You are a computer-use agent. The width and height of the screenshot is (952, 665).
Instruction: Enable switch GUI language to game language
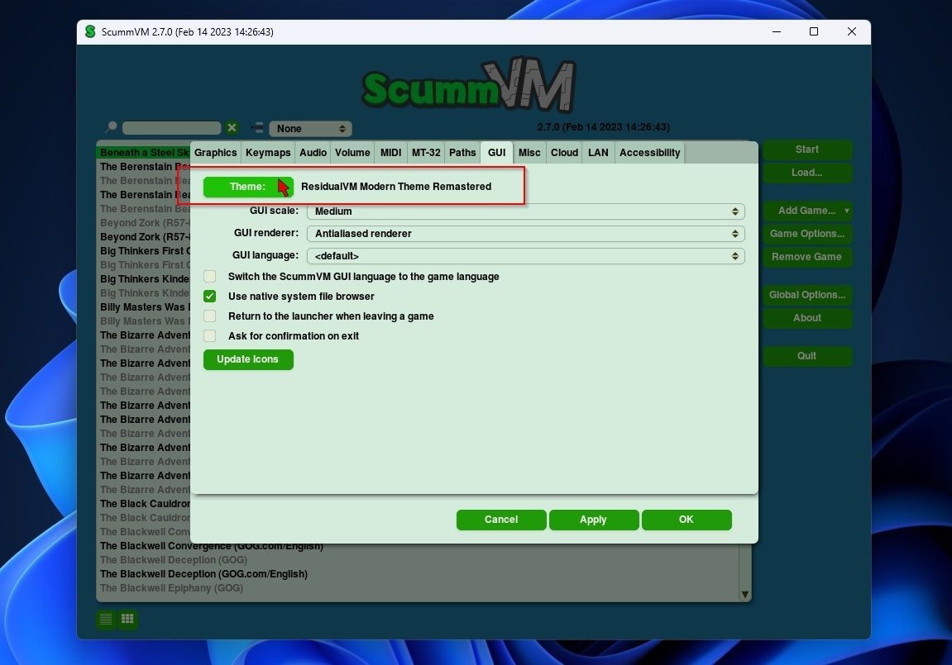pos(209,277)
